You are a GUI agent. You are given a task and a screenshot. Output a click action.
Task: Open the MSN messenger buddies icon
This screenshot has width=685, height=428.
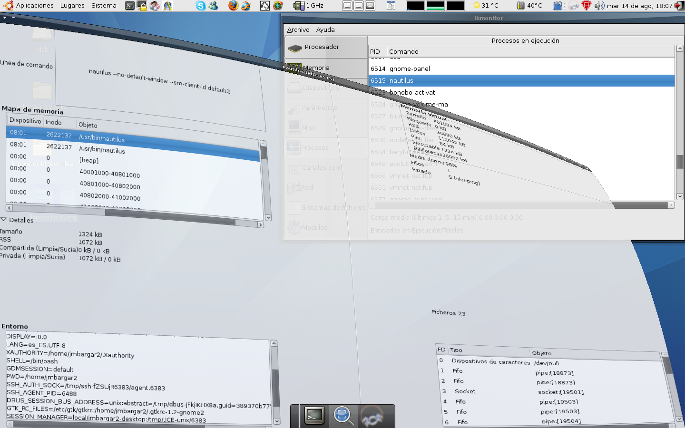point(213,6)
